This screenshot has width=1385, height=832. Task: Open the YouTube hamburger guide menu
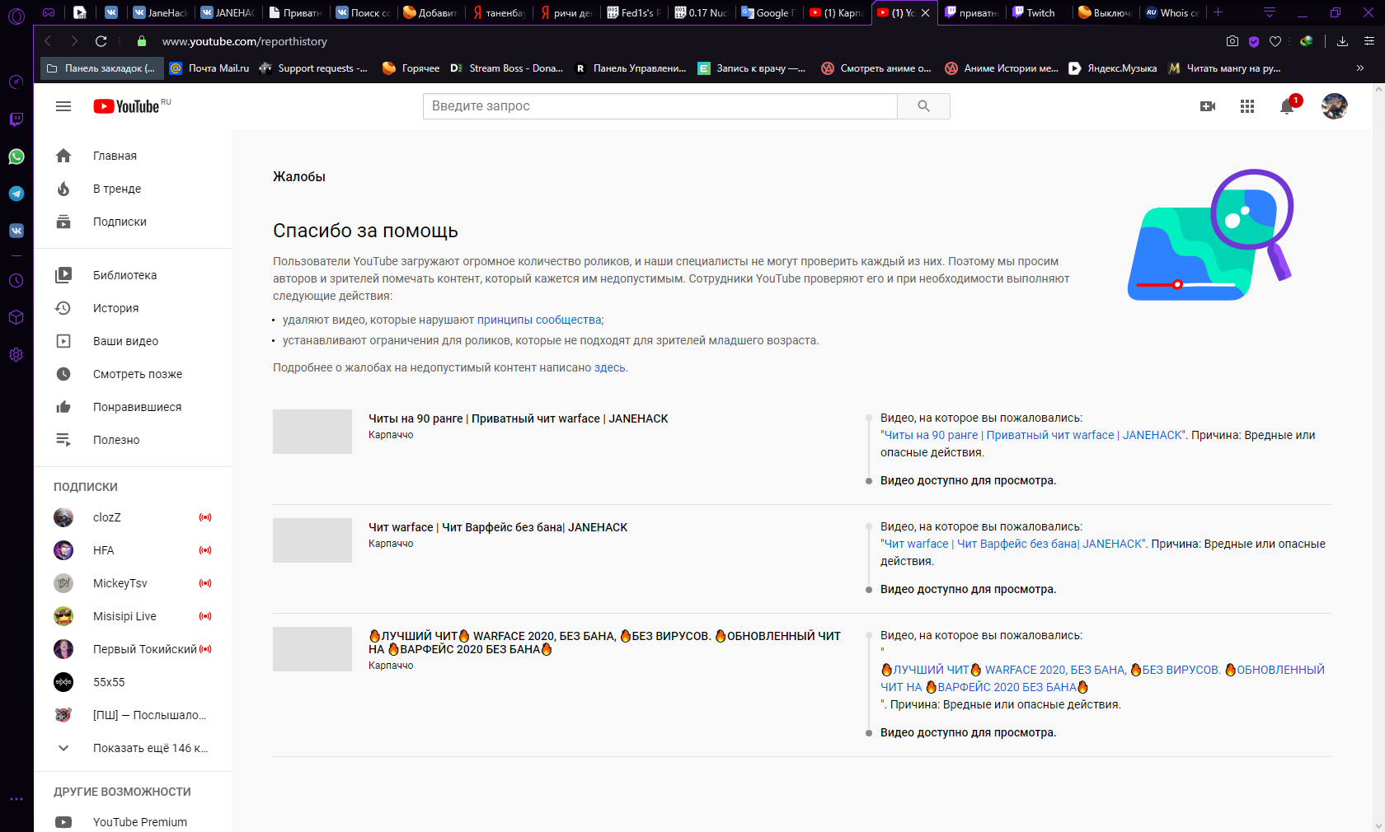[x=63, y=106]
